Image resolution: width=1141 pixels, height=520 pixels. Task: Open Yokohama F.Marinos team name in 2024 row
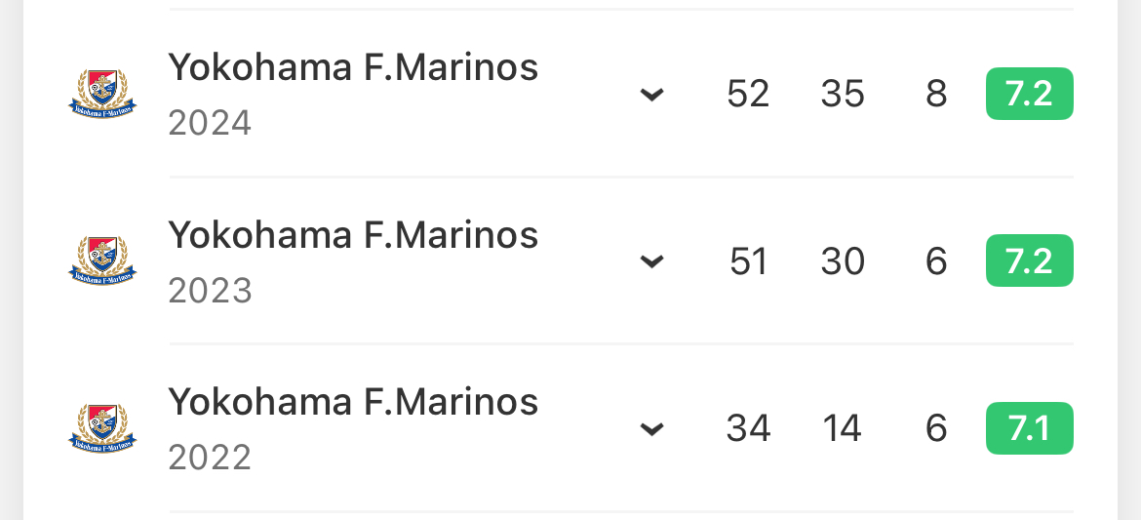click(353, 67)
